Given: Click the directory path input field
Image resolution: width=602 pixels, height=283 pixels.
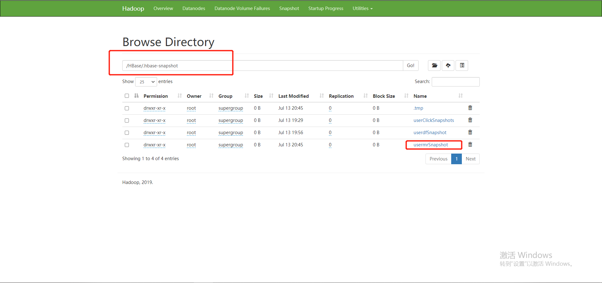Looking at the screenshot, I should pyautogui.click(x=263, y=66).
